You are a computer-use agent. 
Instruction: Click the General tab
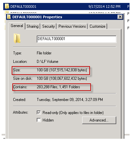pos(17,26)
